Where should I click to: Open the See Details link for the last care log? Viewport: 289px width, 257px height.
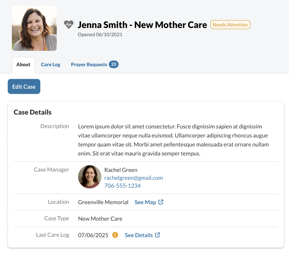tap(139, 235)
